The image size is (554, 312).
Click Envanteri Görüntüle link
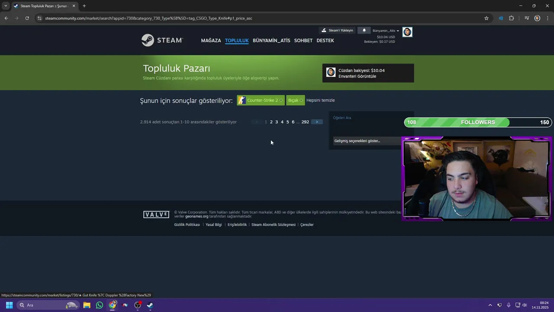[x=357, y=76]
